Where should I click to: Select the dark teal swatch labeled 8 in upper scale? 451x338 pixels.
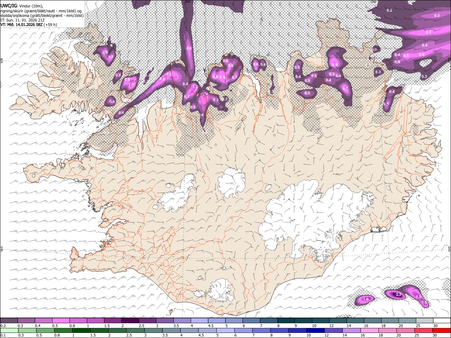point(286,320)
